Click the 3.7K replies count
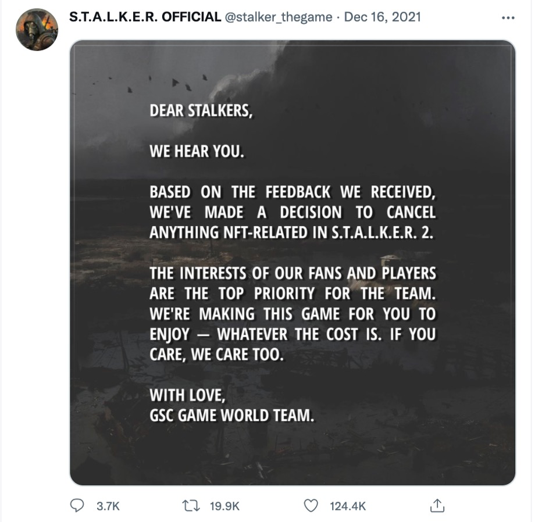Image resolution: width=549 pixels, height=522 pixels. [x=108, y=506]
